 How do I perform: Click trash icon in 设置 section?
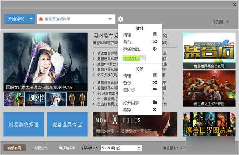pos(155,75)
